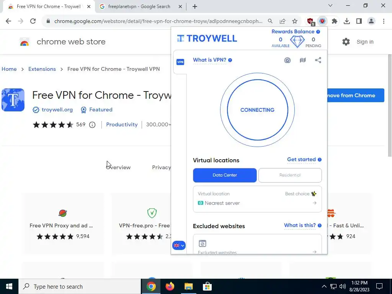The image size is (392, 294).
Task: Open the Windows Start menu
Action: click(x=9, y=286)
